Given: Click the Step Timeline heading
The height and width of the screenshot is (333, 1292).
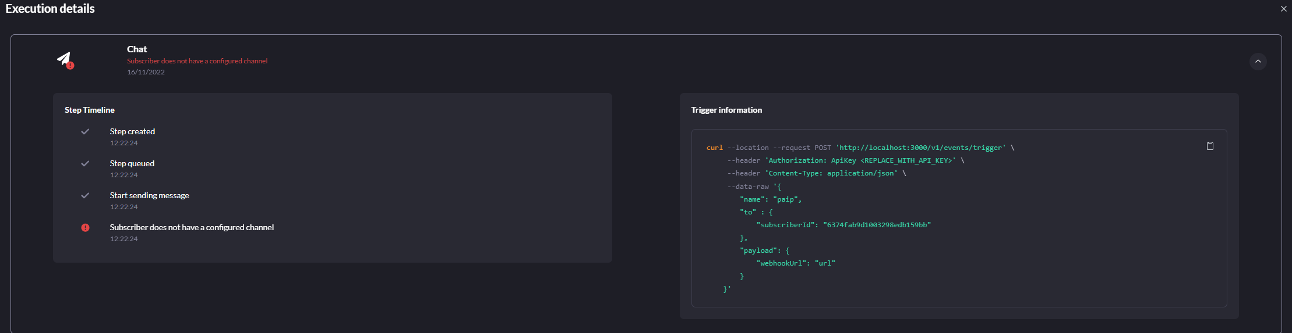Looking at the screenshot, I should point(90,110).
